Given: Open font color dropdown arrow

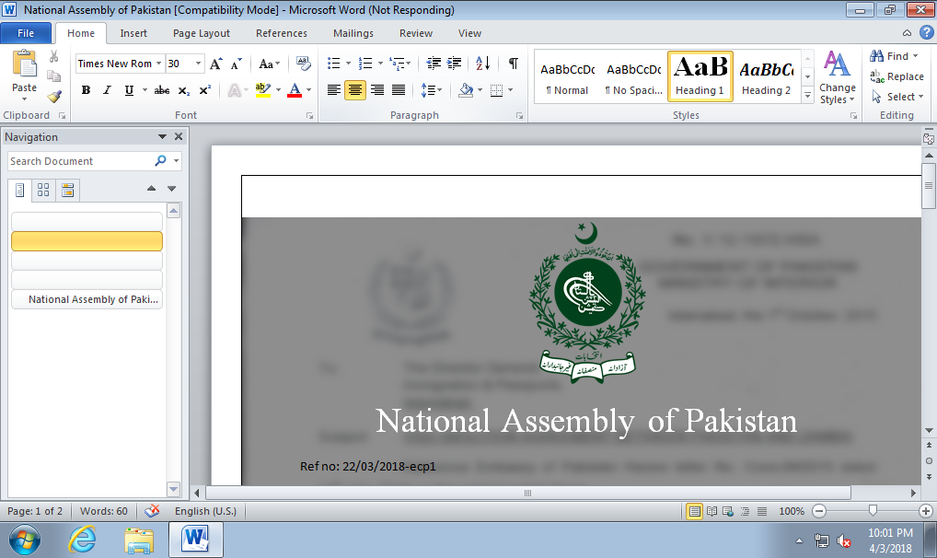Looking at the screenshot, I should click(x=309, y=90).
